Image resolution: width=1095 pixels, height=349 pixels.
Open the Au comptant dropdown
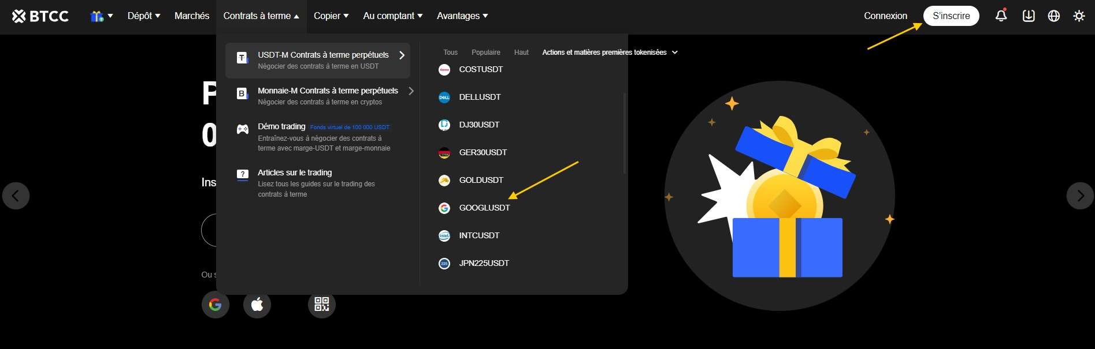[x=392, y=16]
